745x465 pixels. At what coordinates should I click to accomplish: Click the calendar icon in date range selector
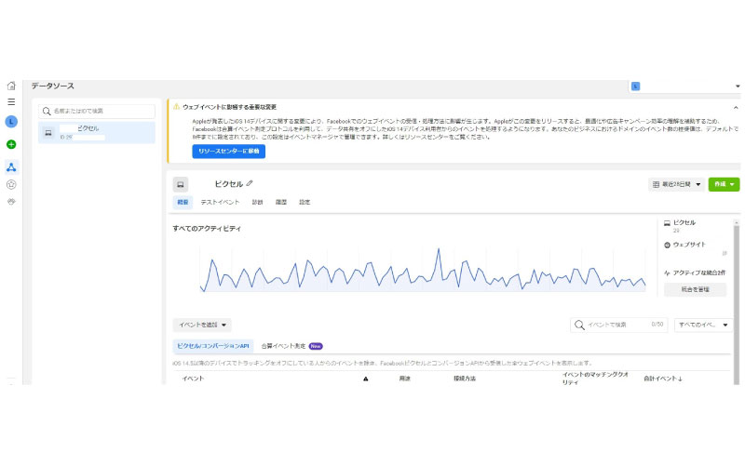[656, 184]
